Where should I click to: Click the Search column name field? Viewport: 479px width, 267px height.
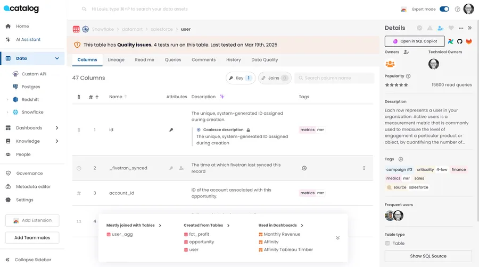coord(334,78)
